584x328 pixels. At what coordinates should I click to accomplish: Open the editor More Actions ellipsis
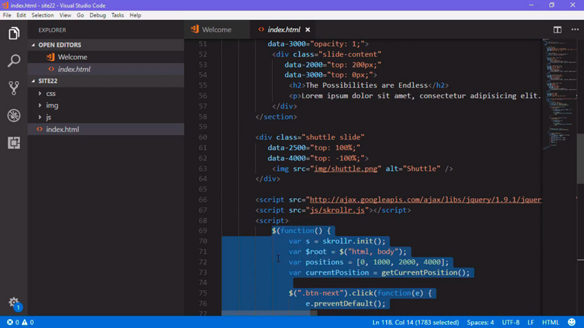coord(574,30)
